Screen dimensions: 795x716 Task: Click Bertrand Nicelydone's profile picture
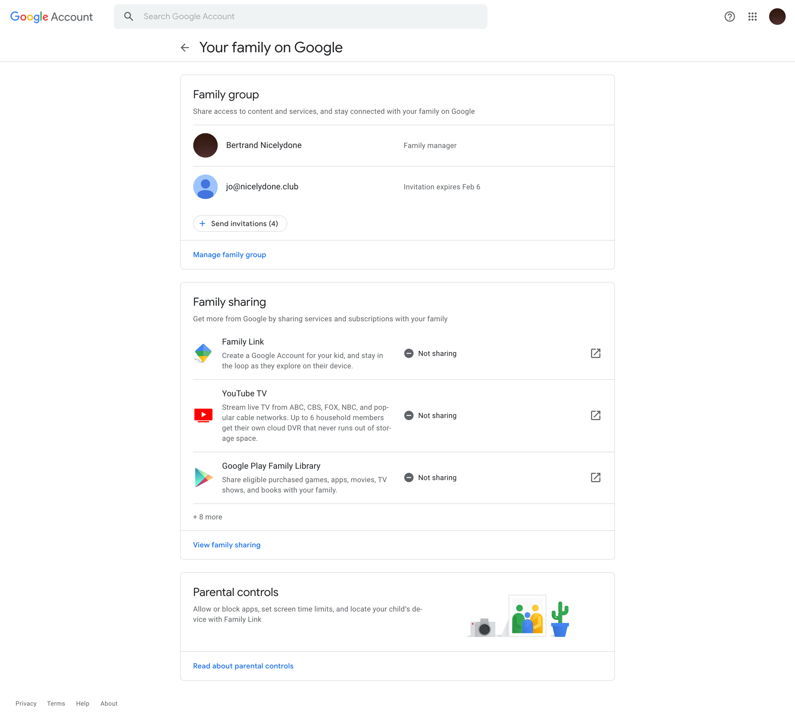pyautogui.click(x=205, y=145)
